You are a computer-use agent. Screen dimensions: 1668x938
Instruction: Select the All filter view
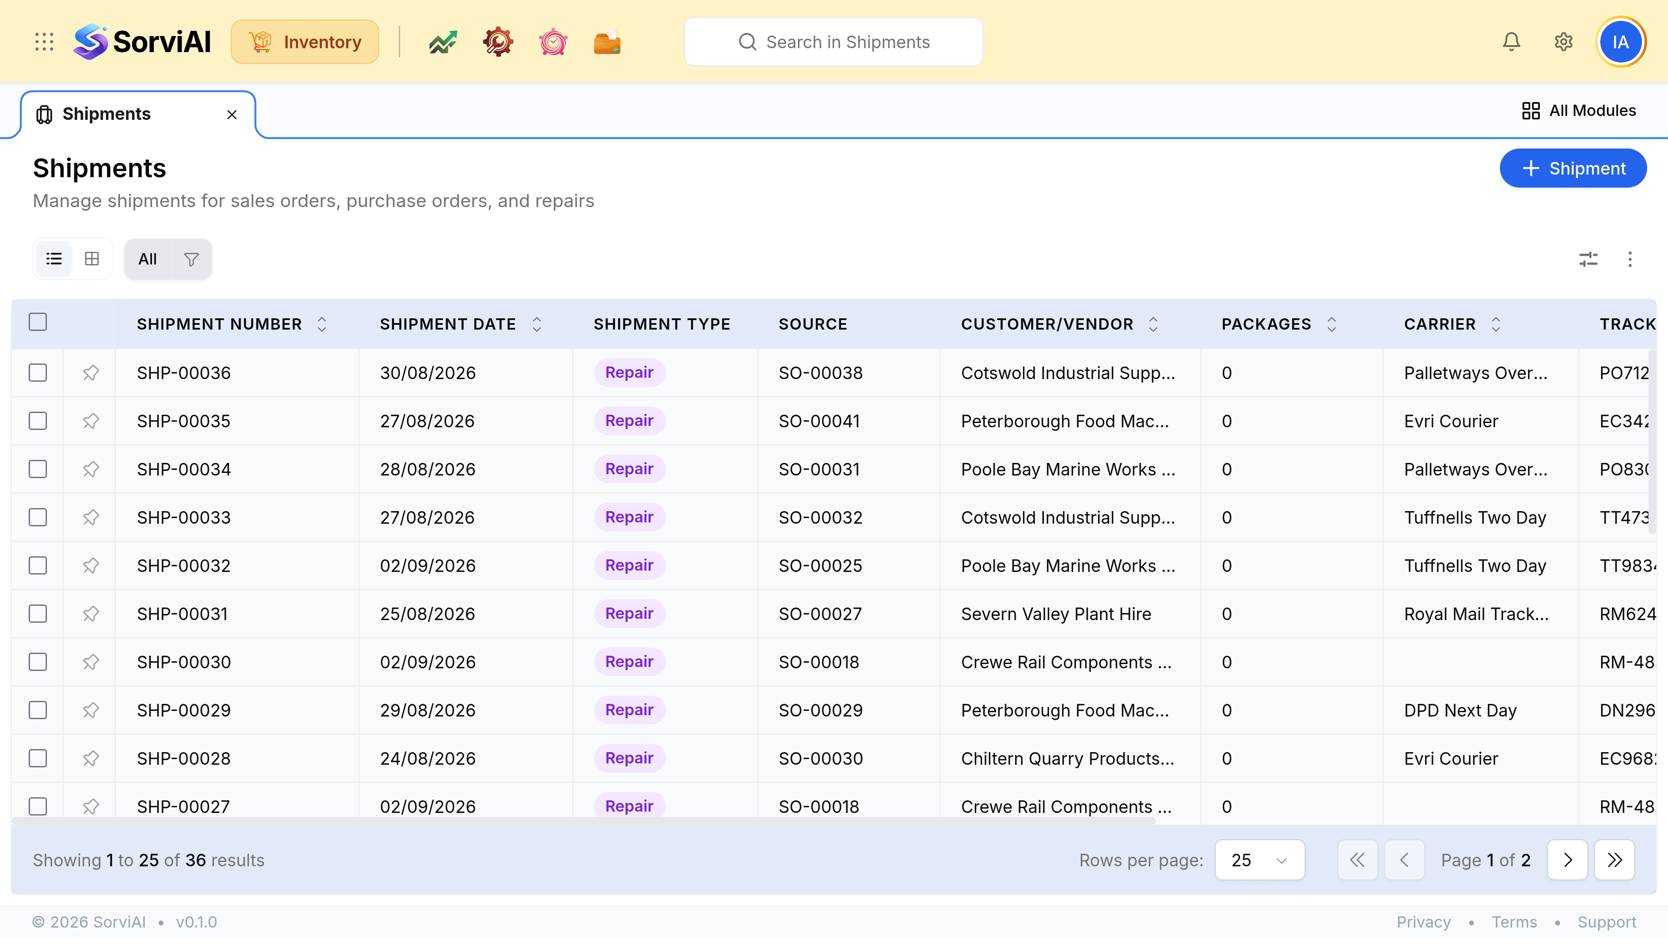pyautogui.click(x=148, y=259)
